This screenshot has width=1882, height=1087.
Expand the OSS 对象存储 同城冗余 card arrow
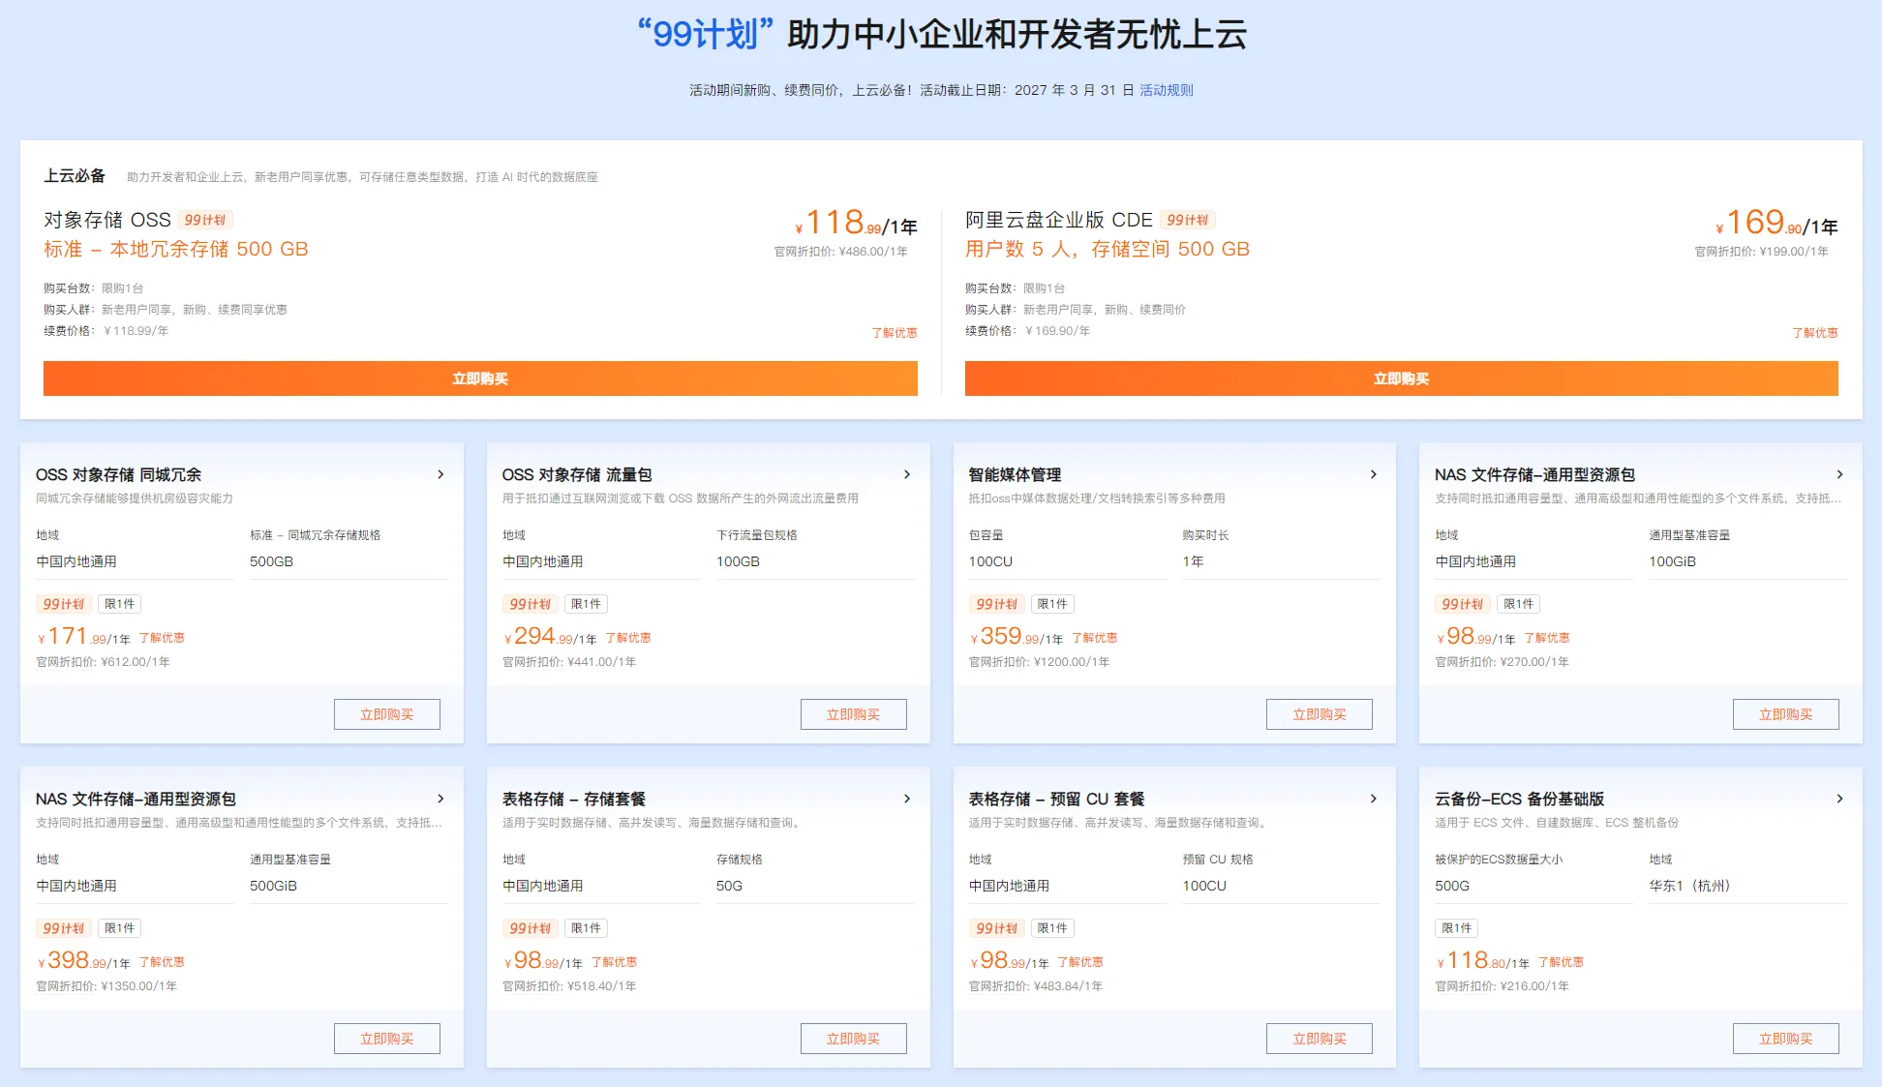[440, 474]
